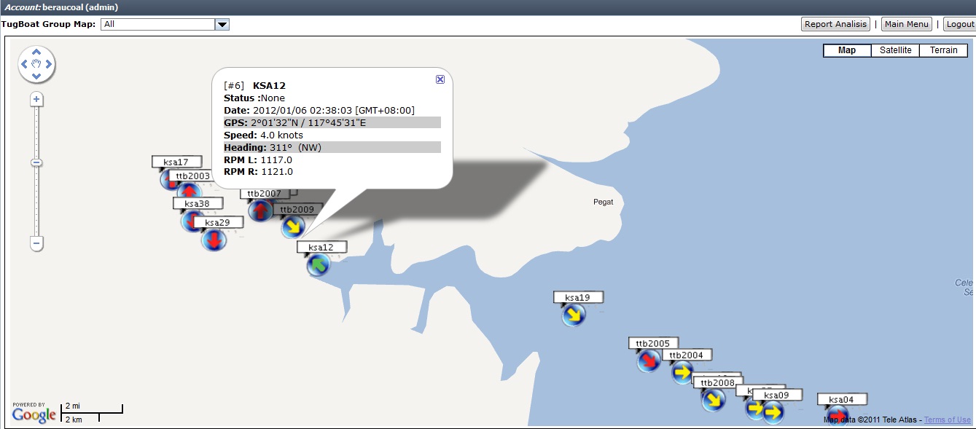Click the Logout button
The image size is (976, 429).
click(959, 24)
